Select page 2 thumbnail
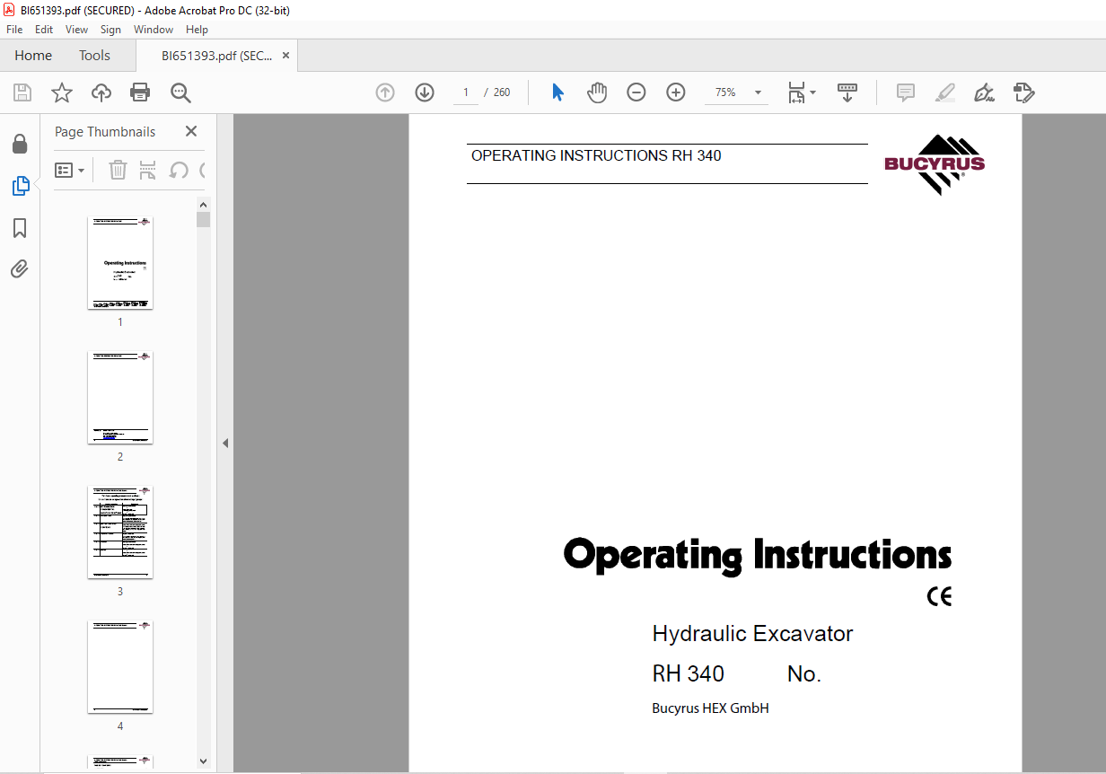The height and width of the screenshot is (774, 1106). 120,397
